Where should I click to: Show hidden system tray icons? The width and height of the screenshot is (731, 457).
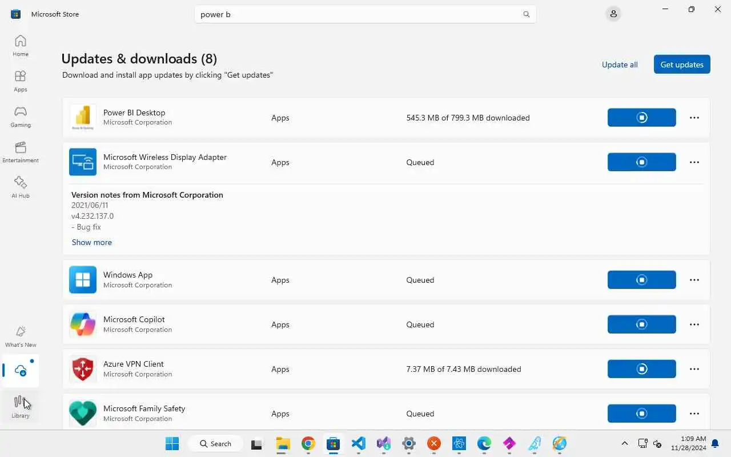coord(625,443)
